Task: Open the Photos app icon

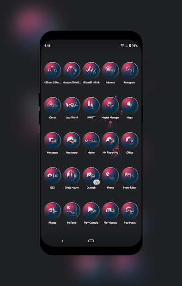Action: pos(53,210)
